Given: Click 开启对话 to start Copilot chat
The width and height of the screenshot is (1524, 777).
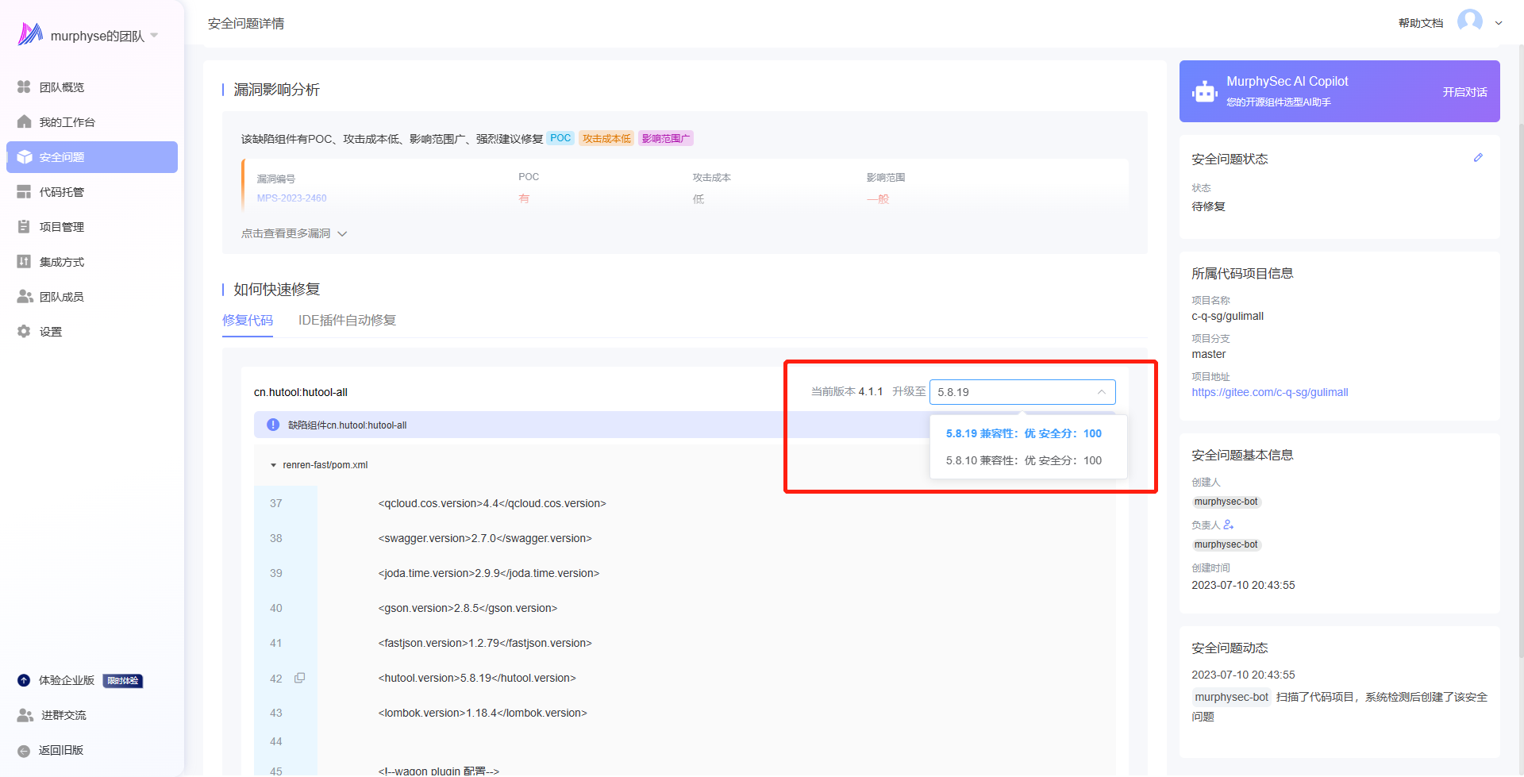Looking at the screenshot, I should coord(1464,92).
